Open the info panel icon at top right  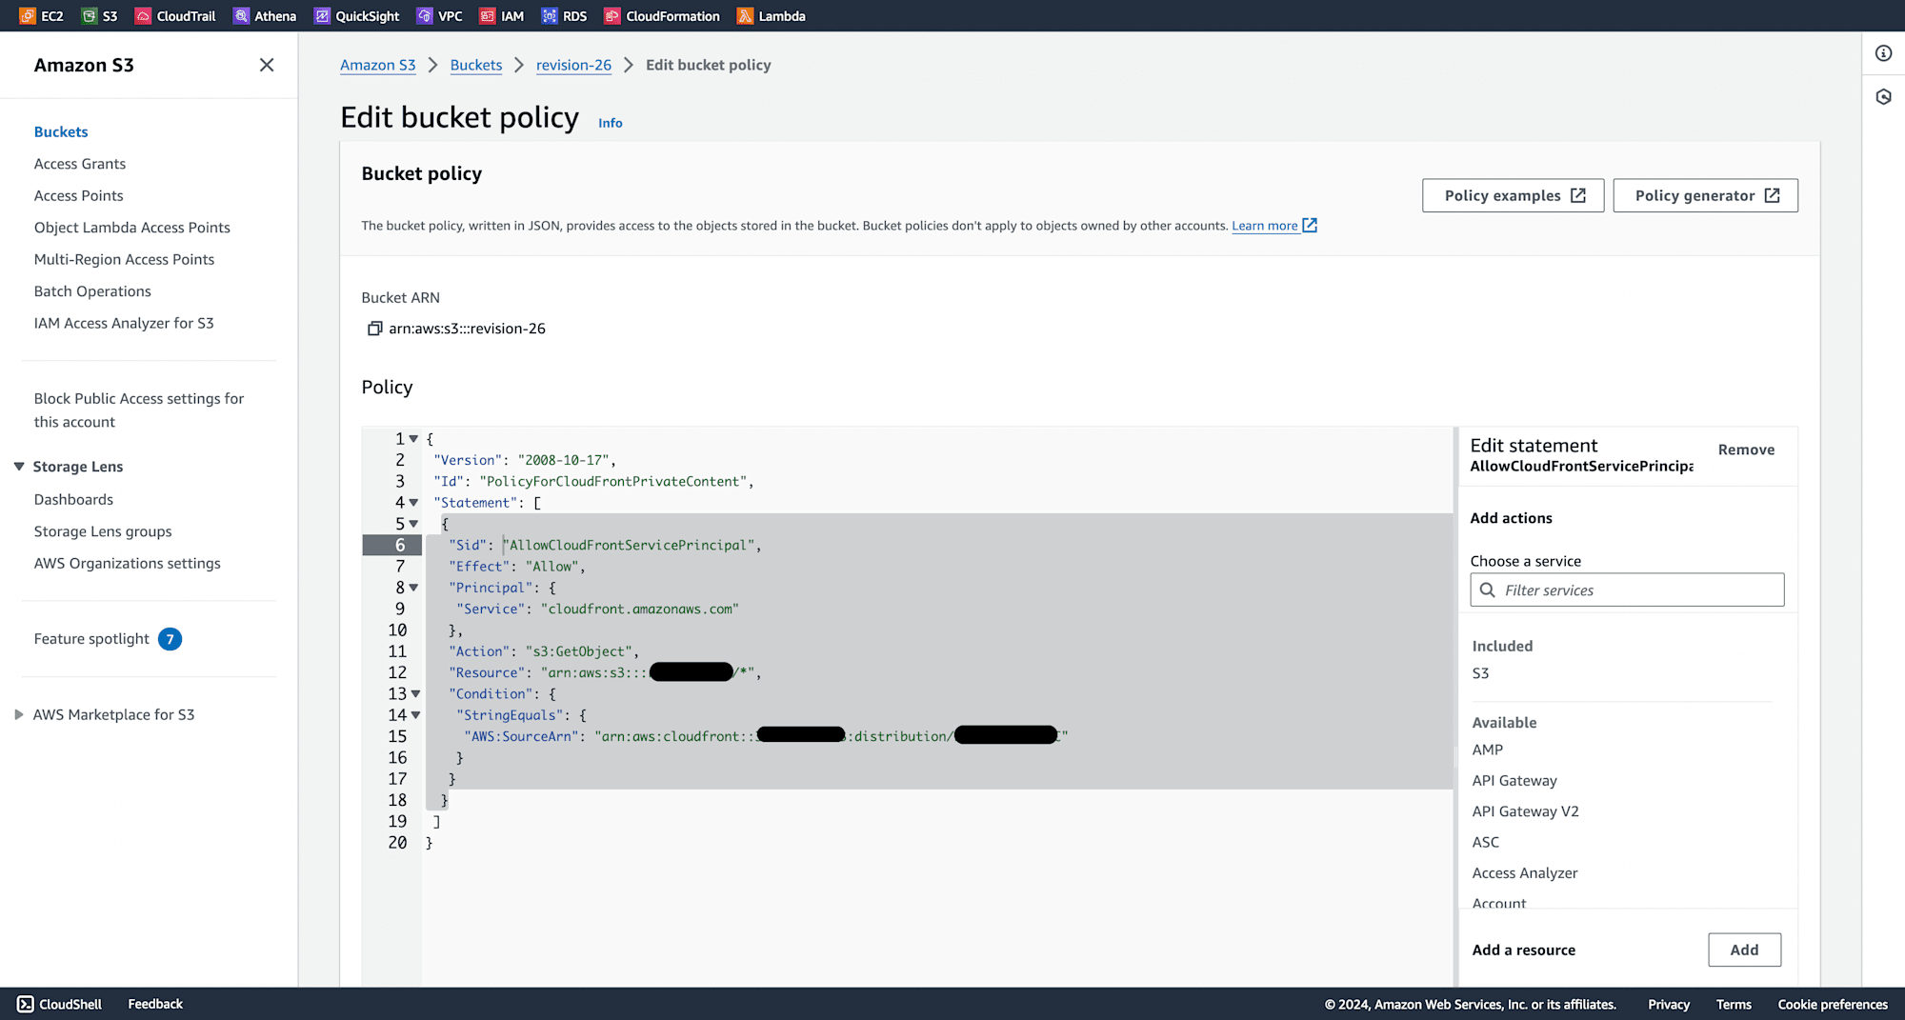pyautogui.click(x=1883, y=53)
